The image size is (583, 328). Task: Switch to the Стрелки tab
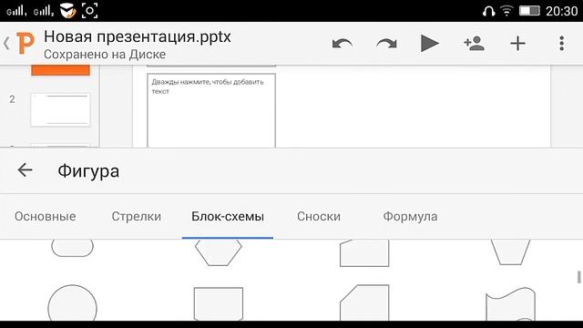pos(136,217)
